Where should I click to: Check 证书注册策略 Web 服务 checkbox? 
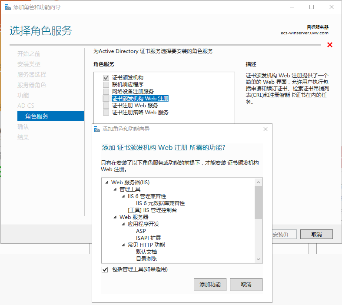[x=106, y=113]
